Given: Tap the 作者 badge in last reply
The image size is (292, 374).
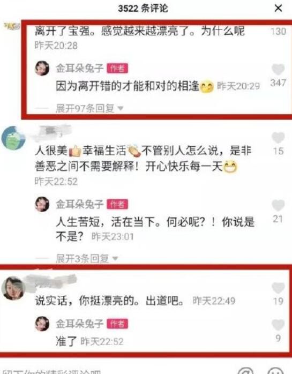Looking at the screenshot, I should (117, 324).
